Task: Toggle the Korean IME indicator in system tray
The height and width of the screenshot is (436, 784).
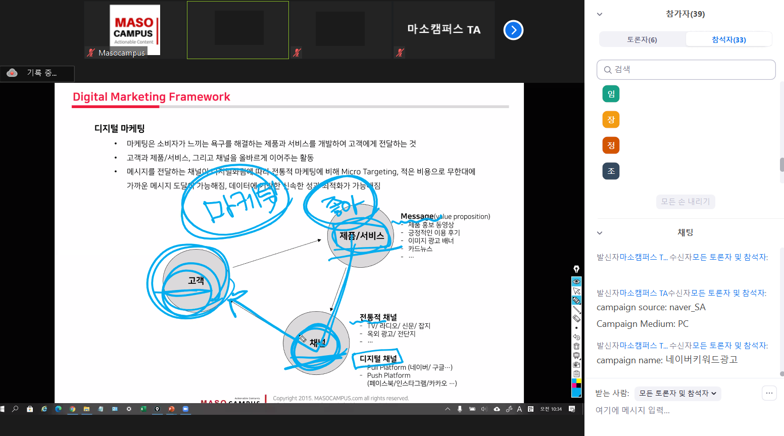Action: point(519,409)
